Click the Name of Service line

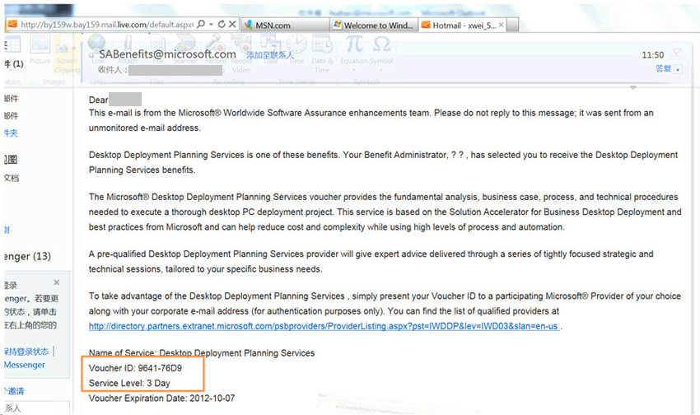(201, 353)
